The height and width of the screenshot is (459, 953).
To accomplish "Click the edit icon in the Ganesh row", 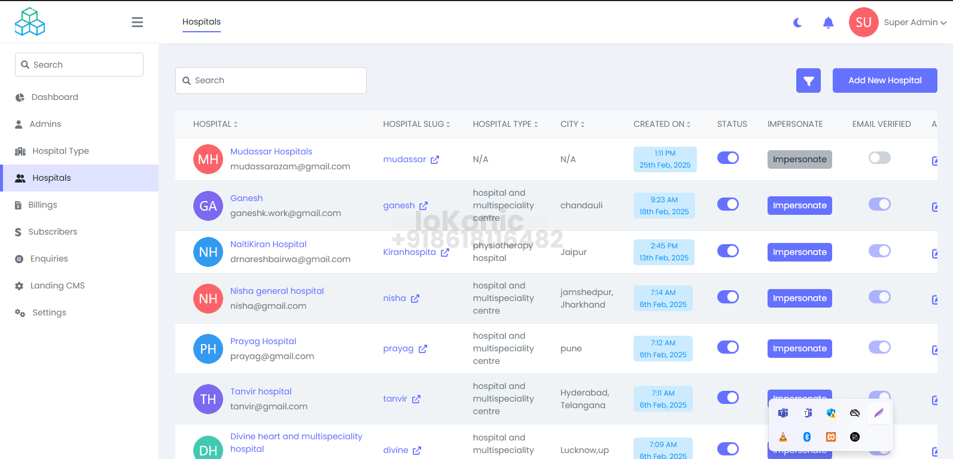I will point(934,207).
